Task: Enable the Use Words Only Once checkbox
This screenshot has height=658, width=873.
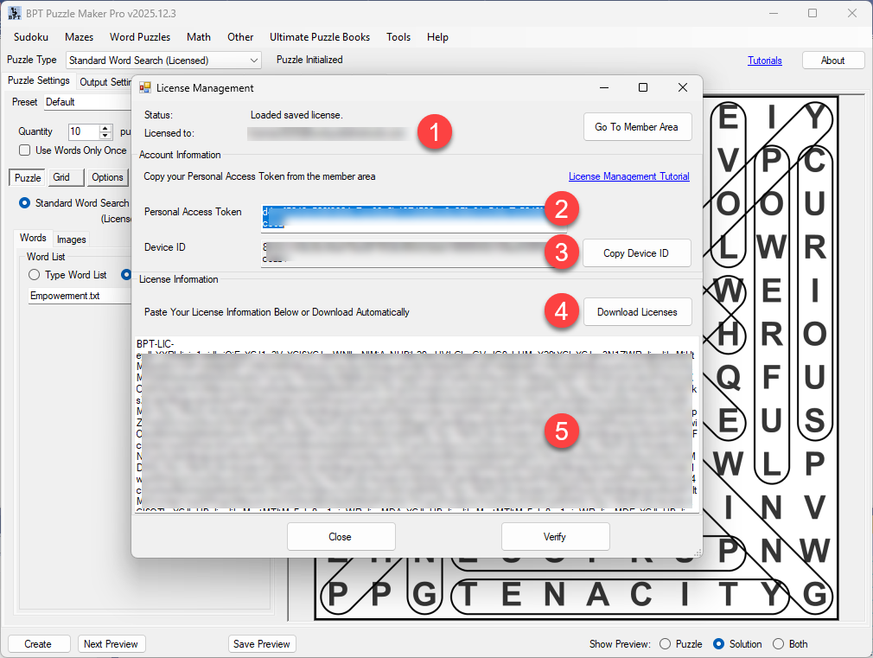Action: [22, 150]
